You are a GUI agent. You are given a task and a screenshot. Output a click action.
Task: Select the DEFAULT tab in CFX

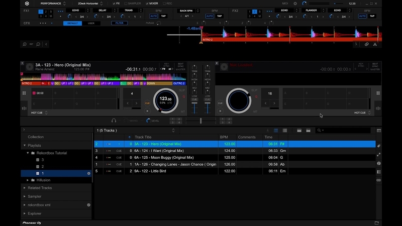coord(72,23)
